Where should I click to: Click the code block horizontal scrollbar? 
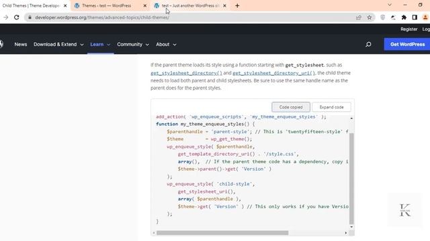click(222, 233)
